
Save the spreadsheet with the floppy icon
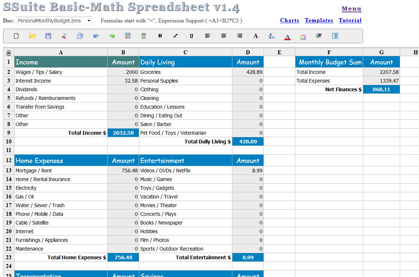tap(48, 36)
